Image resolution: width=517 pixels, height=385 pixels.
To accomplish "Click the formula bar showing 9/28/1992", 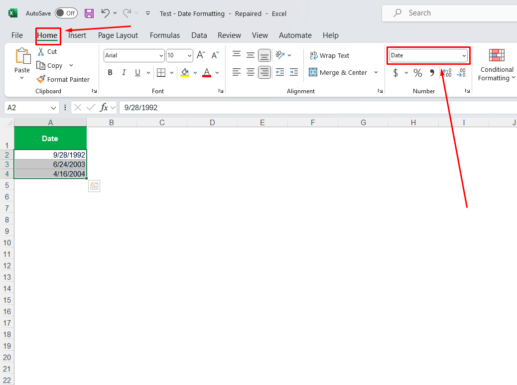I will click(318, 108).
